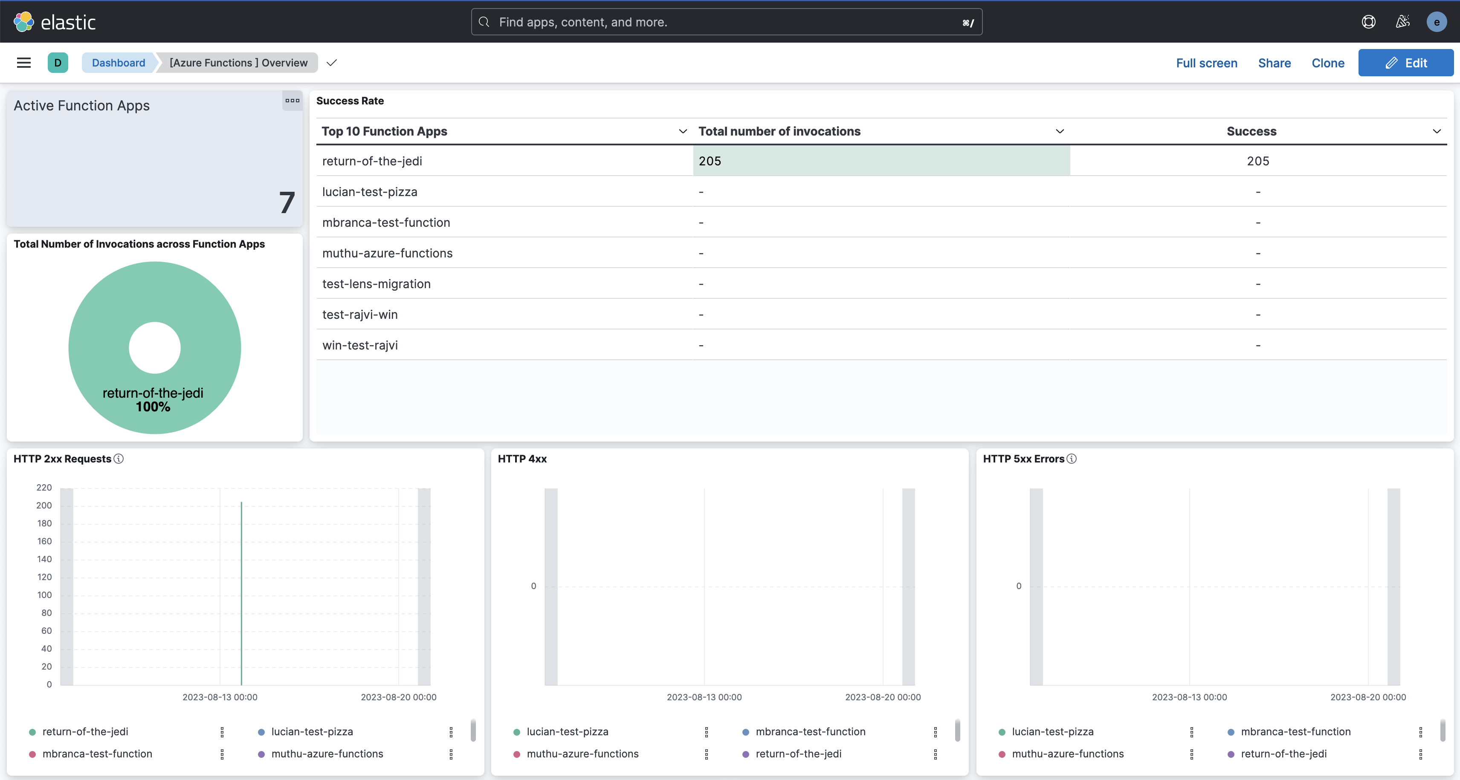Open the Success column header dropdown
This screenshot has width=1460, height=780.
pos(1438,131)
